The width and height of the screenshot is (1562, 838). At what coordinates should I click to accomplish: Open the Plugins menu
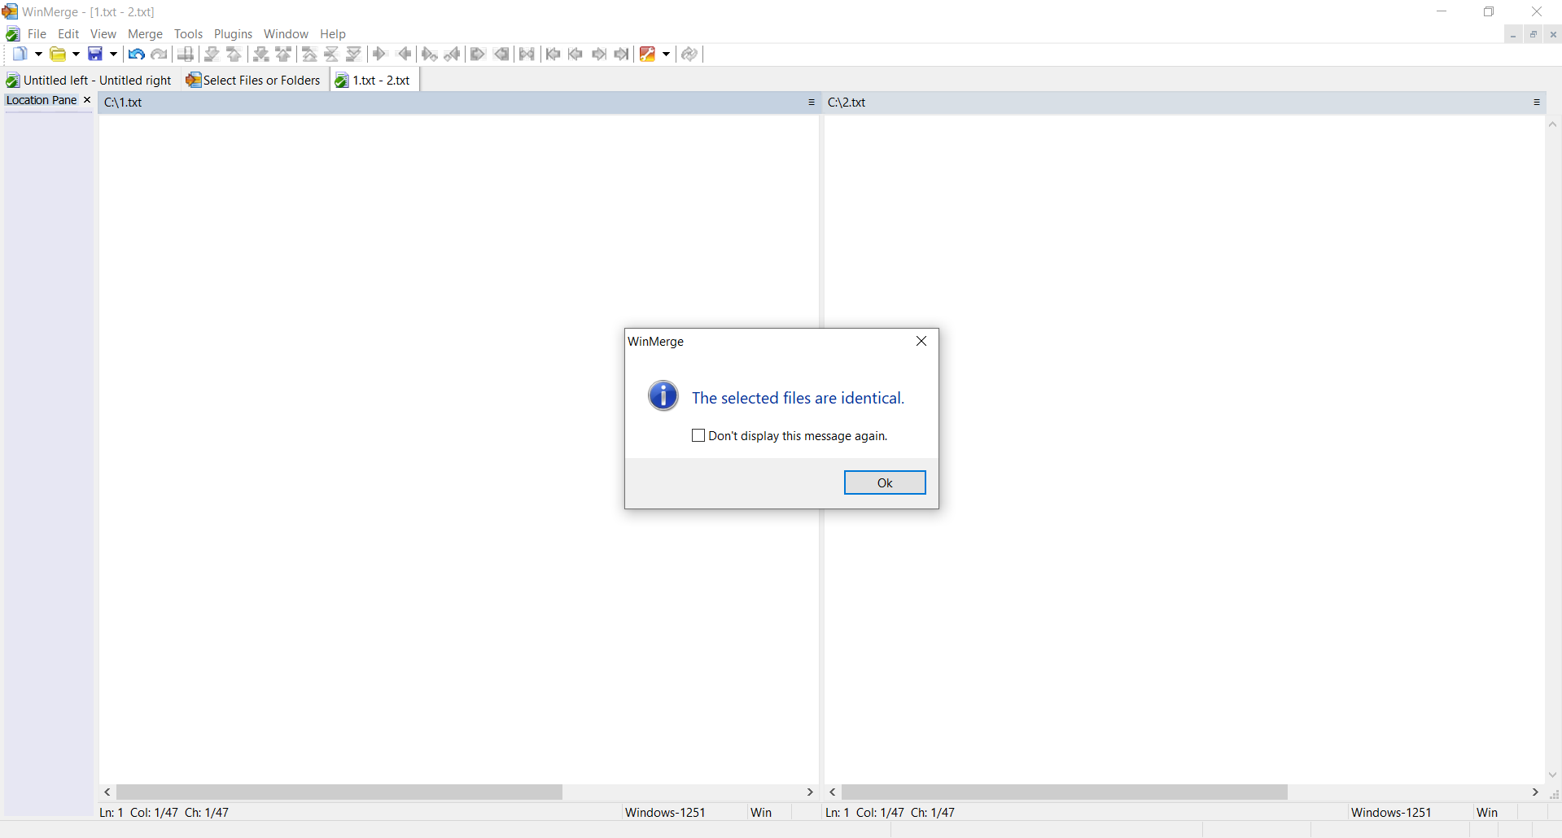(x=233, y=34)
